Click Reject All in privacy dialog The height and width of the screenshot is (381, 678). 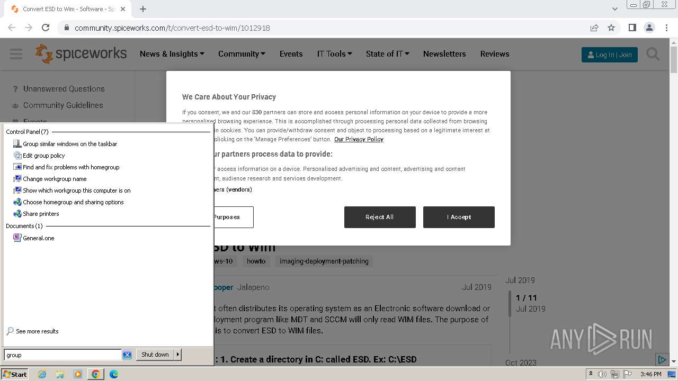pyautogui.click(x=380, y=217)
